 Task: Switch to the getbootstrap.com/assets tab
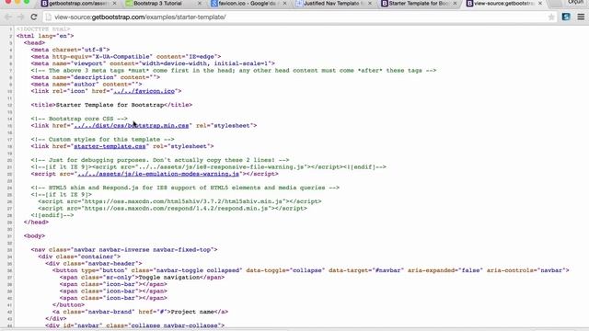(x=78, y=4)
